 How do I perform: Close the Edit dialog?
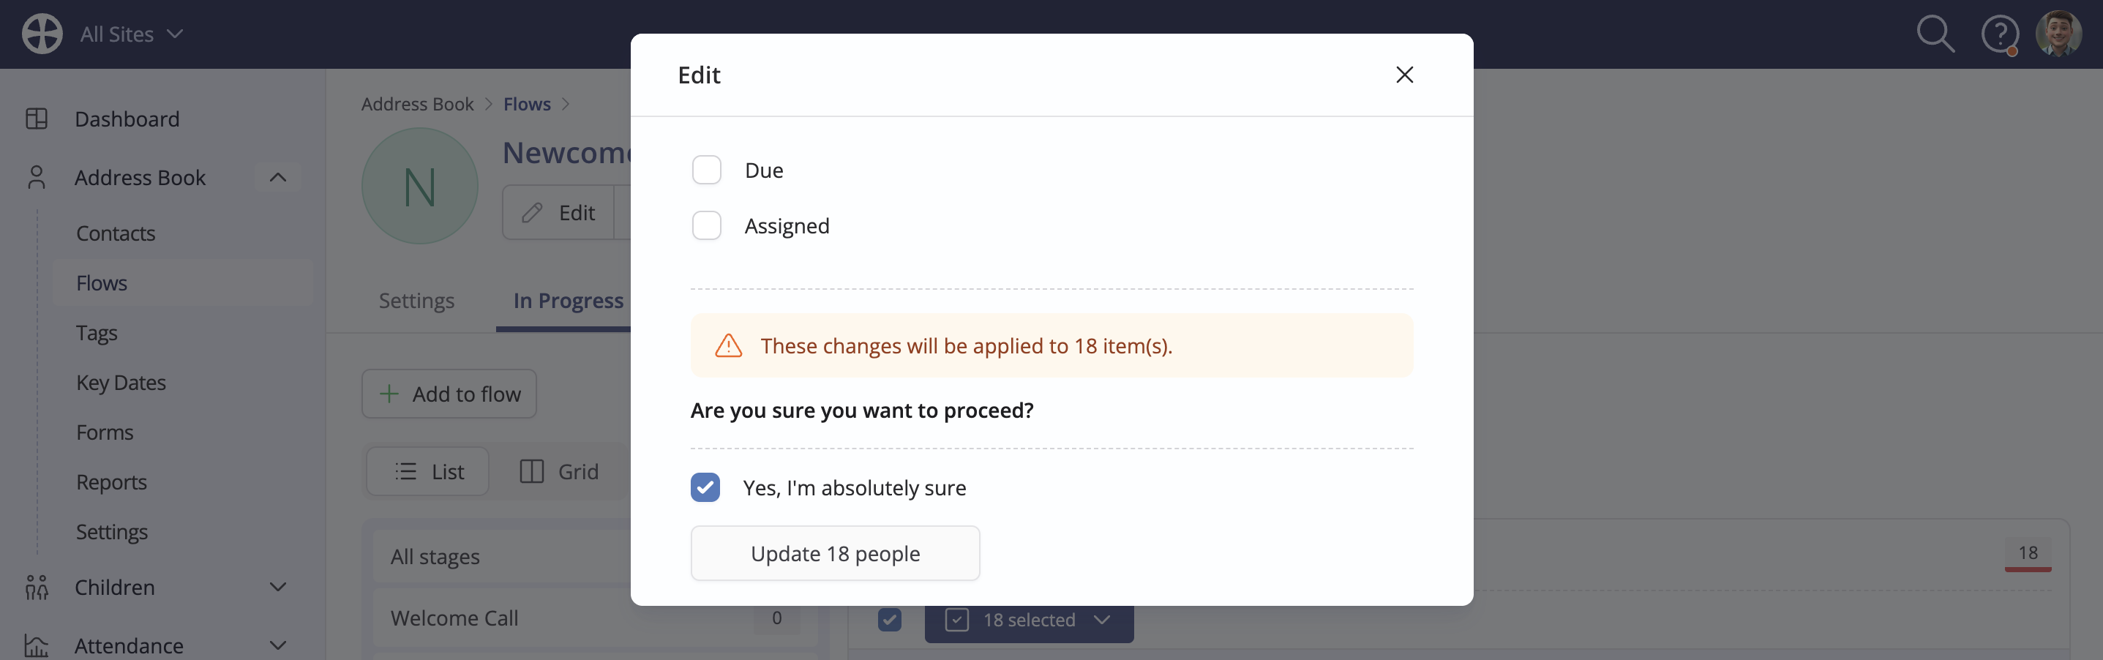tap(1404, 75)
